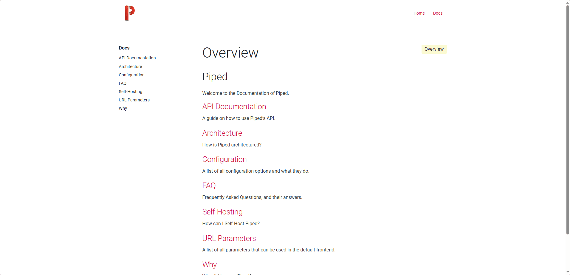Select URL Parameters in sidebar
The height and width of the screenshot is (275, 570).
pyautogui.click(x=134, y=100)
